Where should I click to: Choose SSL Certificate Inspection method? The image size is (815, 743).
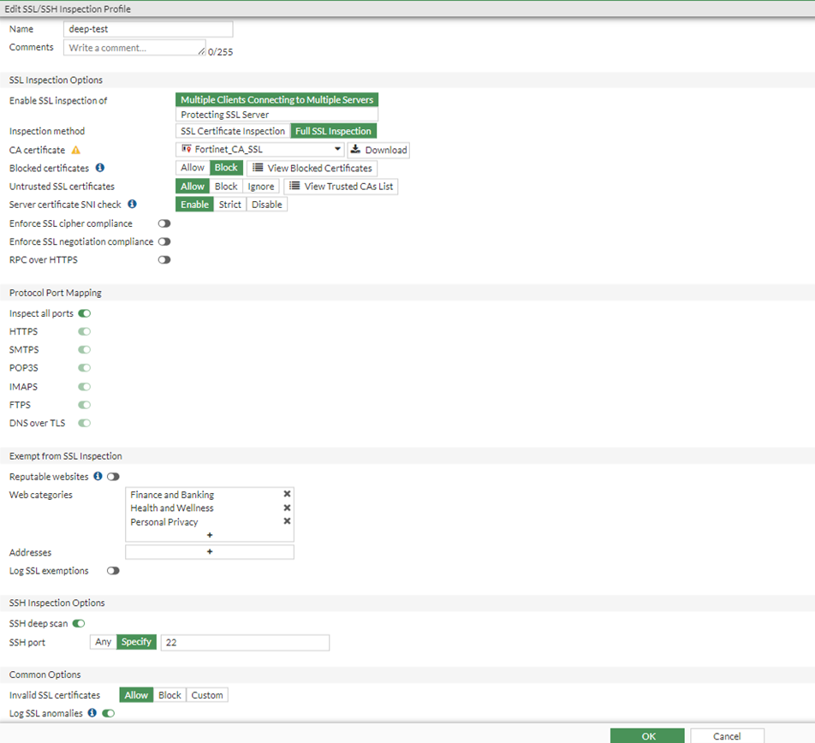233,131
